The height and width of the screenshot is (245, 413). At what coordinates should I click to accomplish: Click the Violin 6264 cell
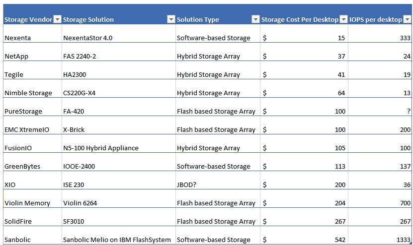(x=119, y=199)
